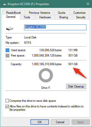Select the '138,006,528 bytes' used space value

tap(50, 50)
